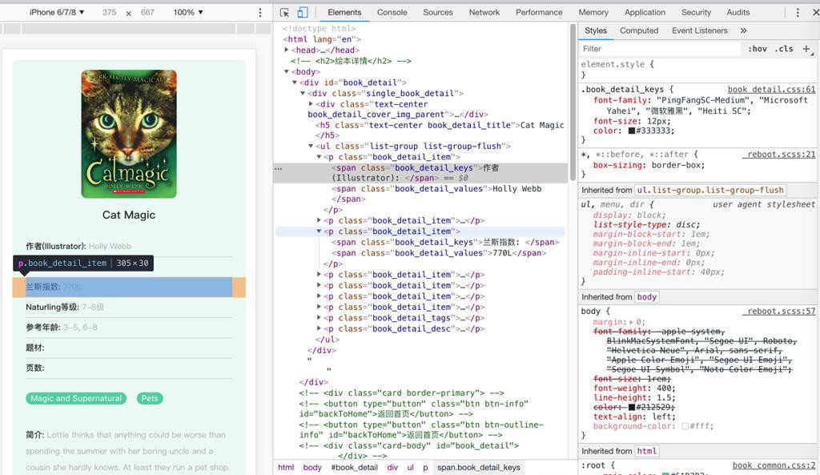Open the iPhone 6/7/8 device dropdown

pos(56,13)
